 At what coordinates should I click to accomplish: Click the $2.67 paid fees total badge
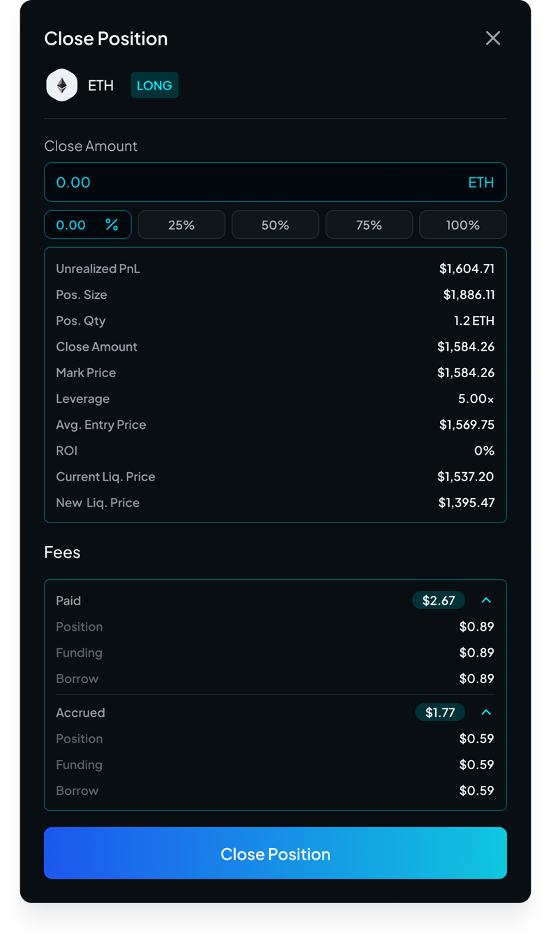[x=439, y=601]
